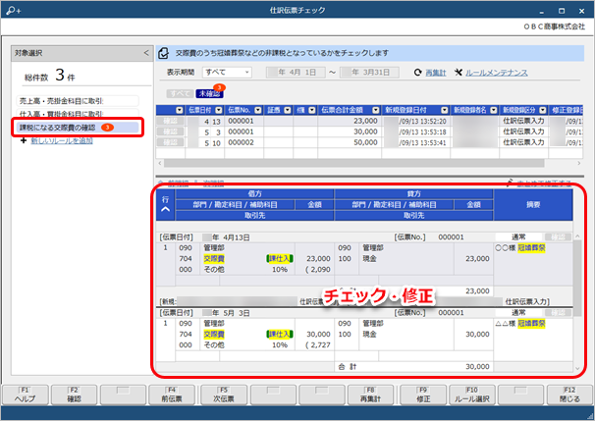The width and height of the screenshot is (595, 421).
Task: Switch to the すべて filter tab
Action: coord(181,93)
